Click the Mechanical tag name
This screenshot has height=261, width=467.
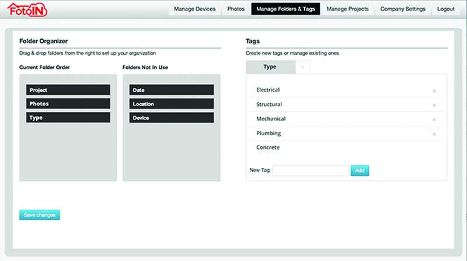(271, 119)
